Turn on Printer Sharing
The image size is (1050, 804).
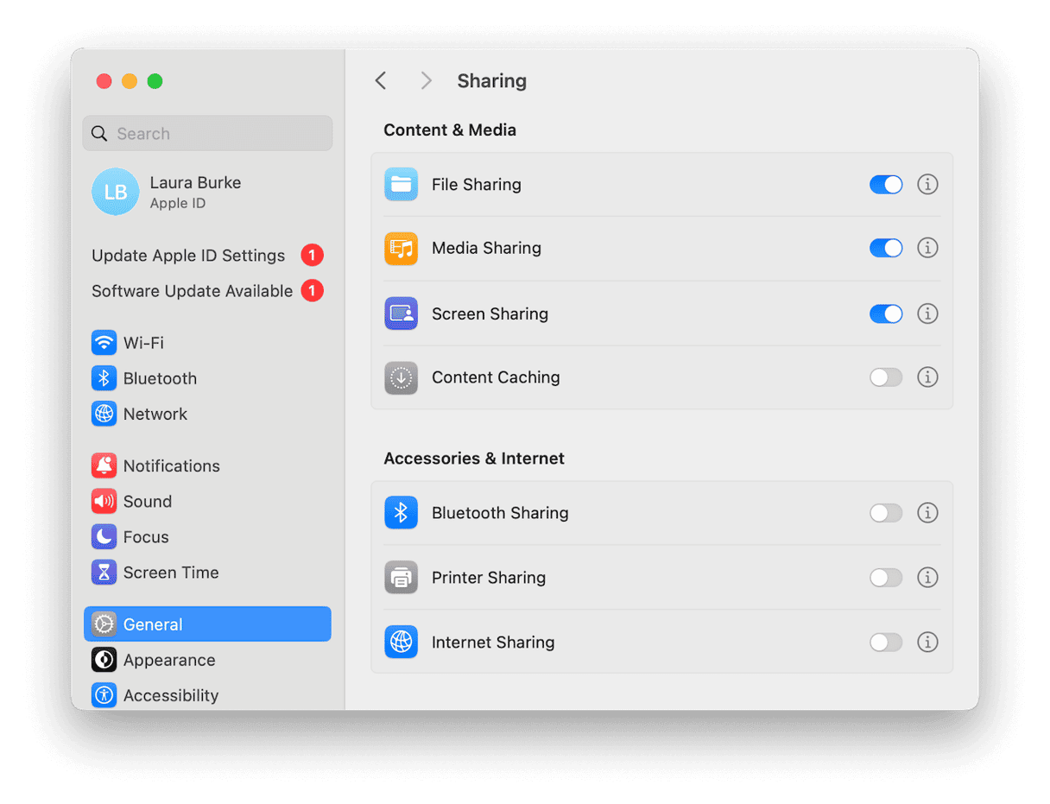[x=886, y=577]
